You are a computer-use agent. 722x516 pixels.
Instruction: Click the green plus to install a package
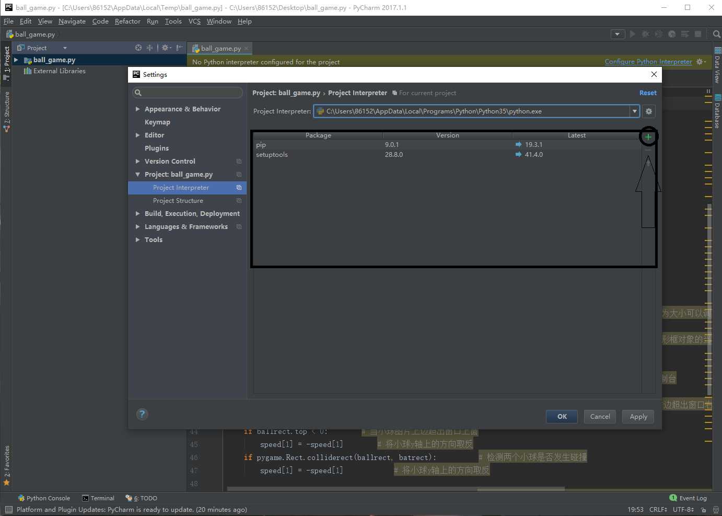(648, 137)
